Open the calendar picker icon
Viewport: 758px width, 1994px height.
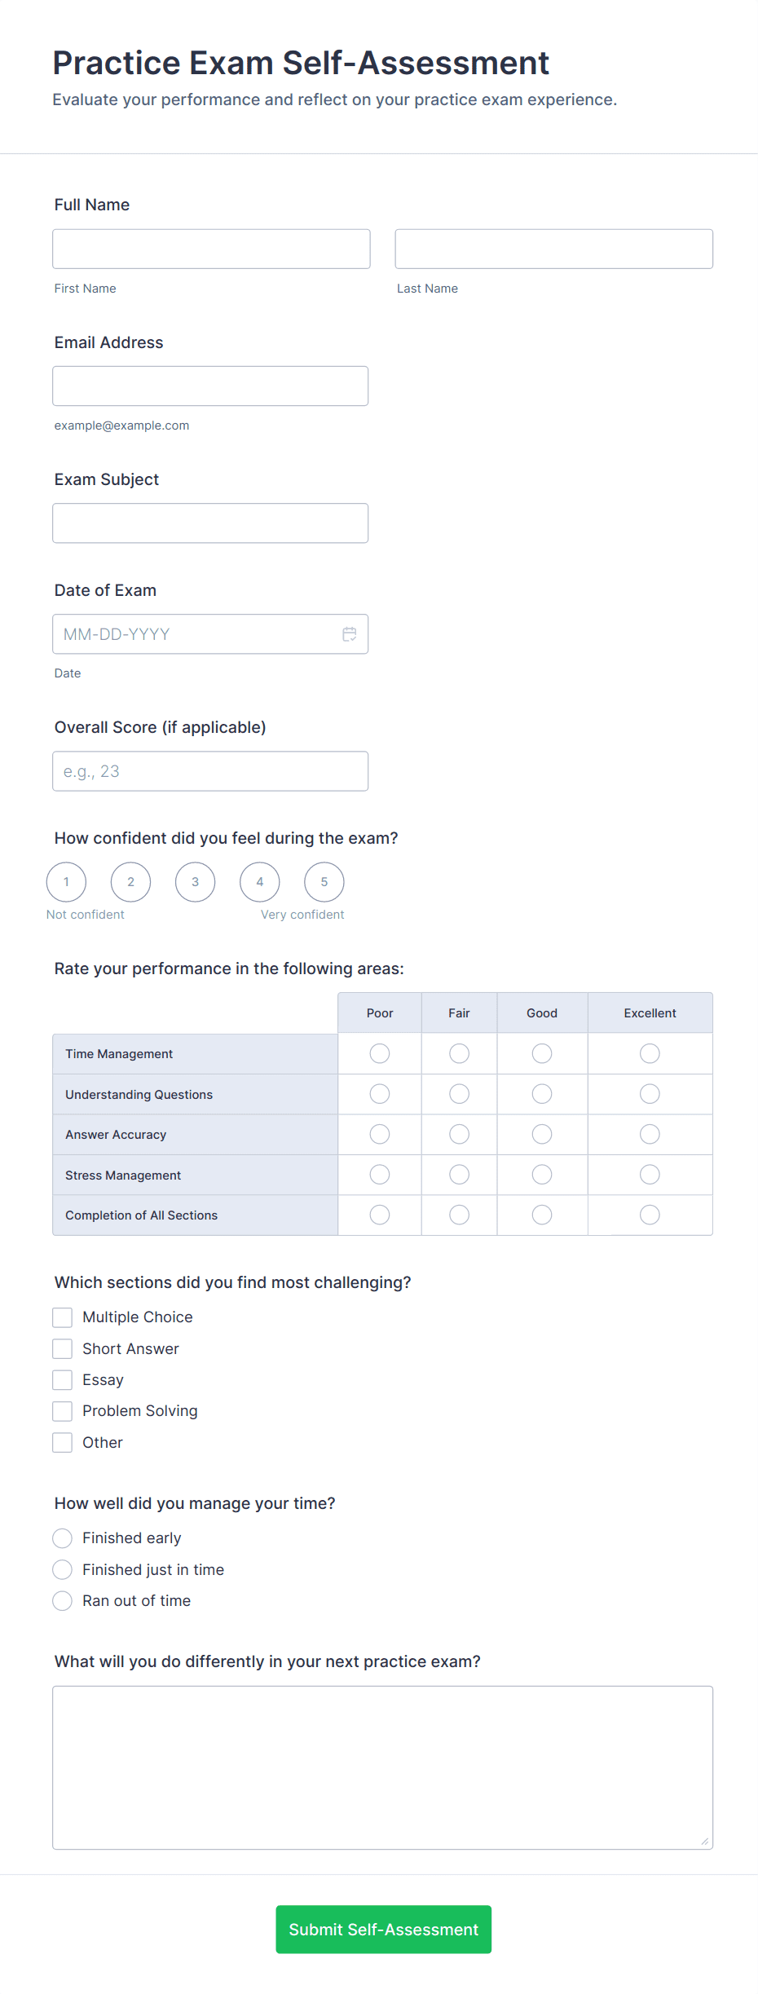(x=350, y=634)
